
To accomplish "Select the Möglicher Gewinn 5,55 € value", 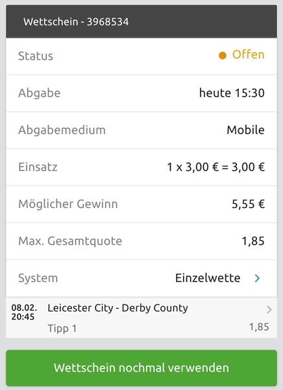I will (248, 204).
